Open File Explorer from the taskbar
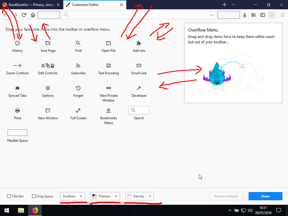This screenshot has height=216, width=288. (21, 210)
